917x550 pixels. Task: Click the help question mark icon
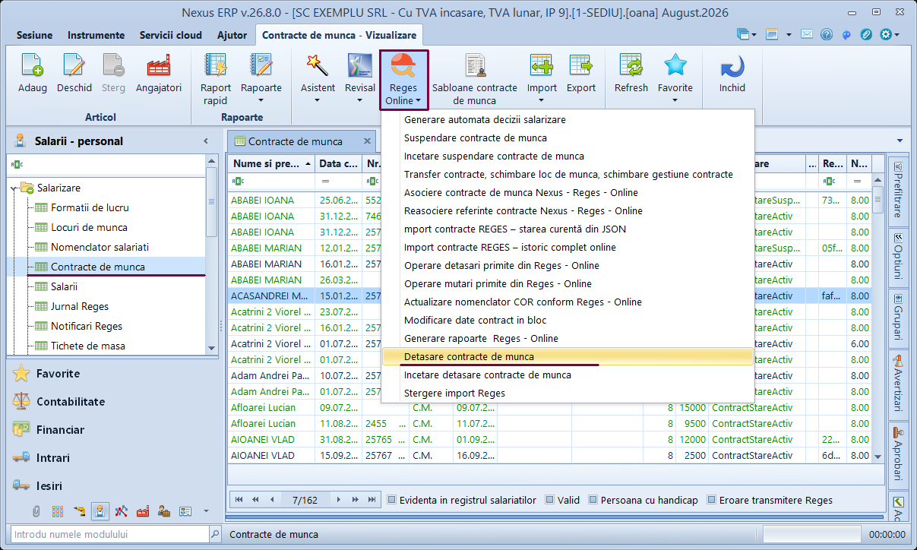[x=827, y=35]
